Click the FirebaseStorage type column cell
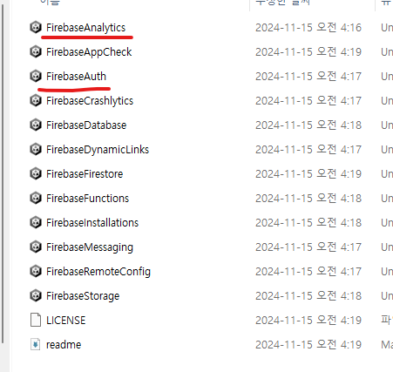 (387, 296)
